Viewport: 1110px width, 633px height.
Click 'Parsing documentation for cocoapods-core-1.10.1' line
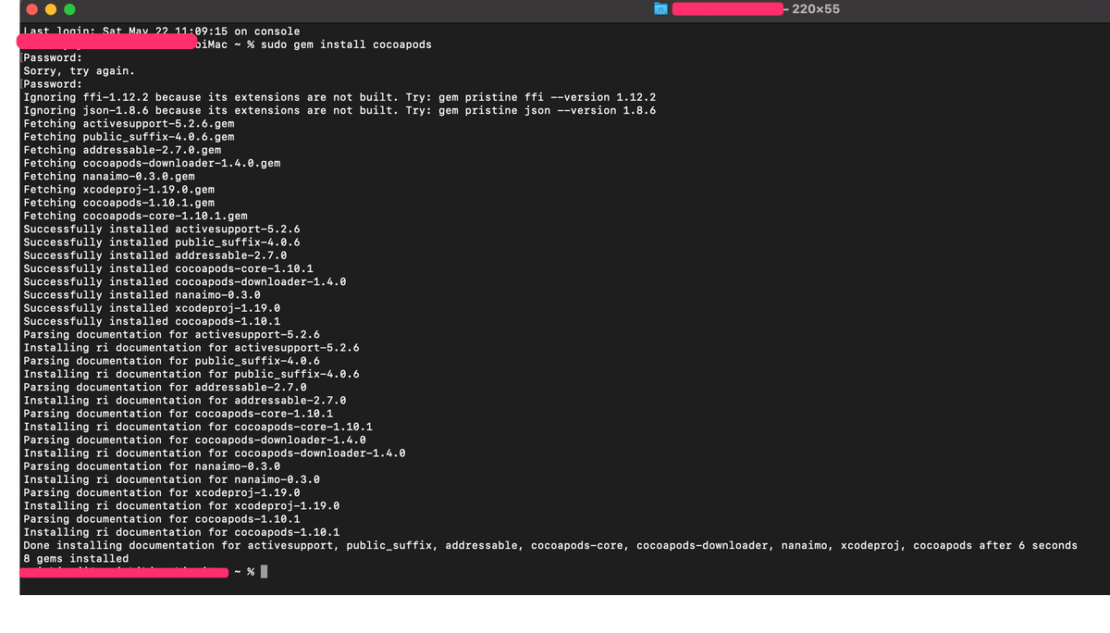click(179, 413)
